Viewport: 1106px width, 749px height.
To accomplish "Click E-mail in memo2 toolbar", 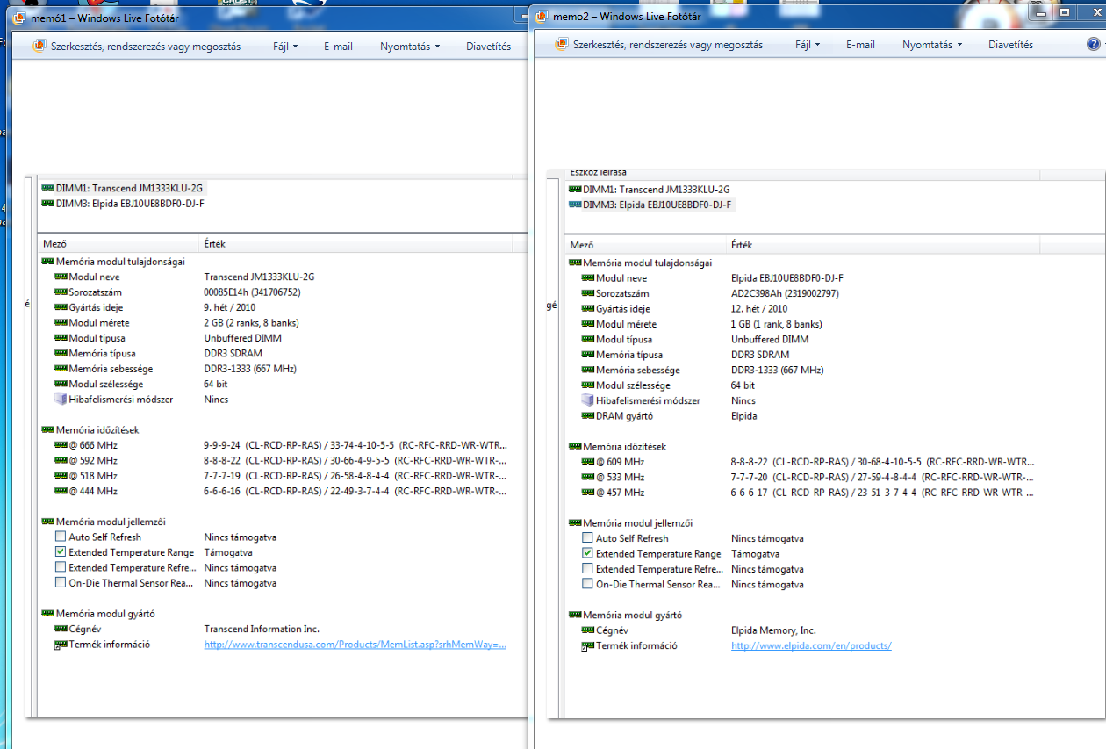I will click(x=860, y=45).
